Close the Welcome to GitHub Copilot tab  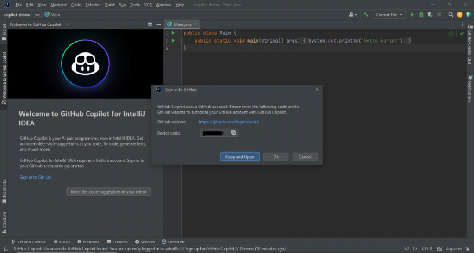click(67, 25)
